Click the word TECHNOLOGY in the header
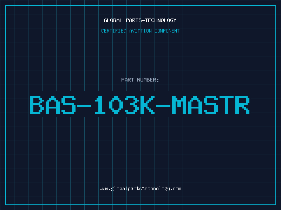 (x=161, y=20)
